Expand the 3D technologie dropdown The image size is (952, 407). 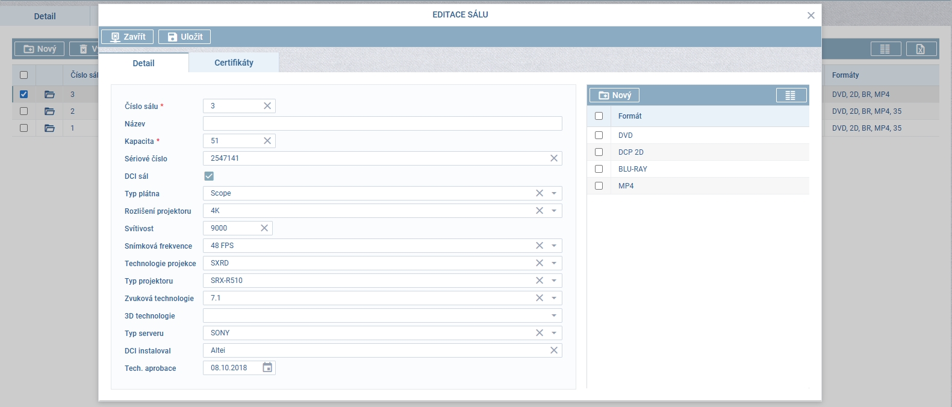coord(553,315)
